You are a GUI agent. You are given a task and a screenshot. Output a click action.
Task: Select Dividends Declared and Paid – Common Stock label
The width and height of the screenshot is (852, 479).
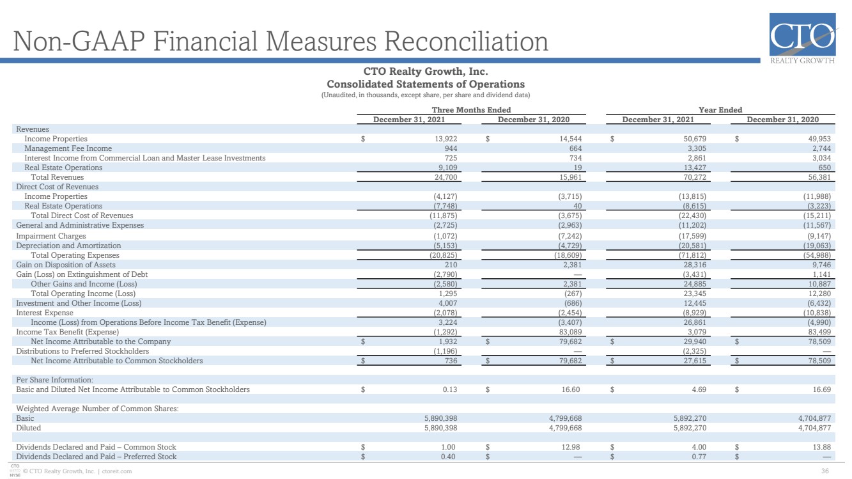(96, 447)
